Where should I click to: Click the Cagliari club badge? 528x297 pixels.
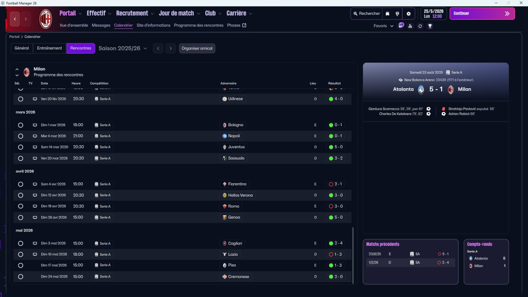pyautogui.click(x=224, y=243)
